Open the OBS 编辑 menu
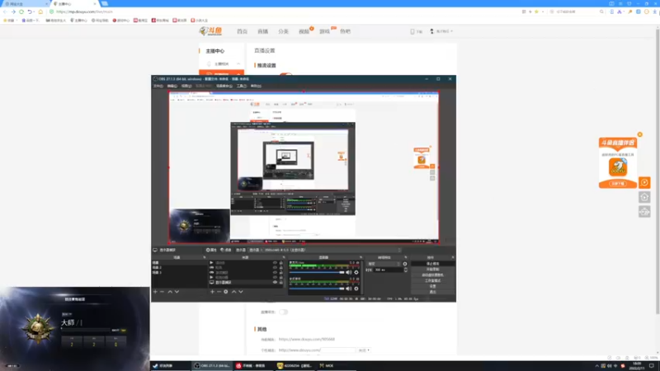Image resolution: width=660 pixels, height=371 pixels. [x=172, y=86]
